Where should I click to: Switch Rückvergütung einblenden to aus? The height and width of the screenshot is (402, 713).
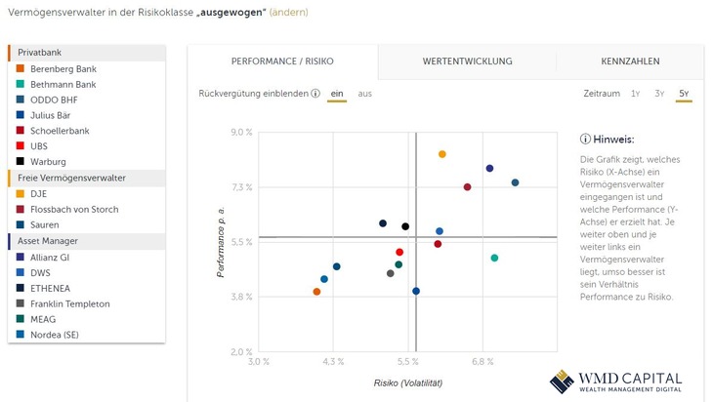tap(364, 94)
